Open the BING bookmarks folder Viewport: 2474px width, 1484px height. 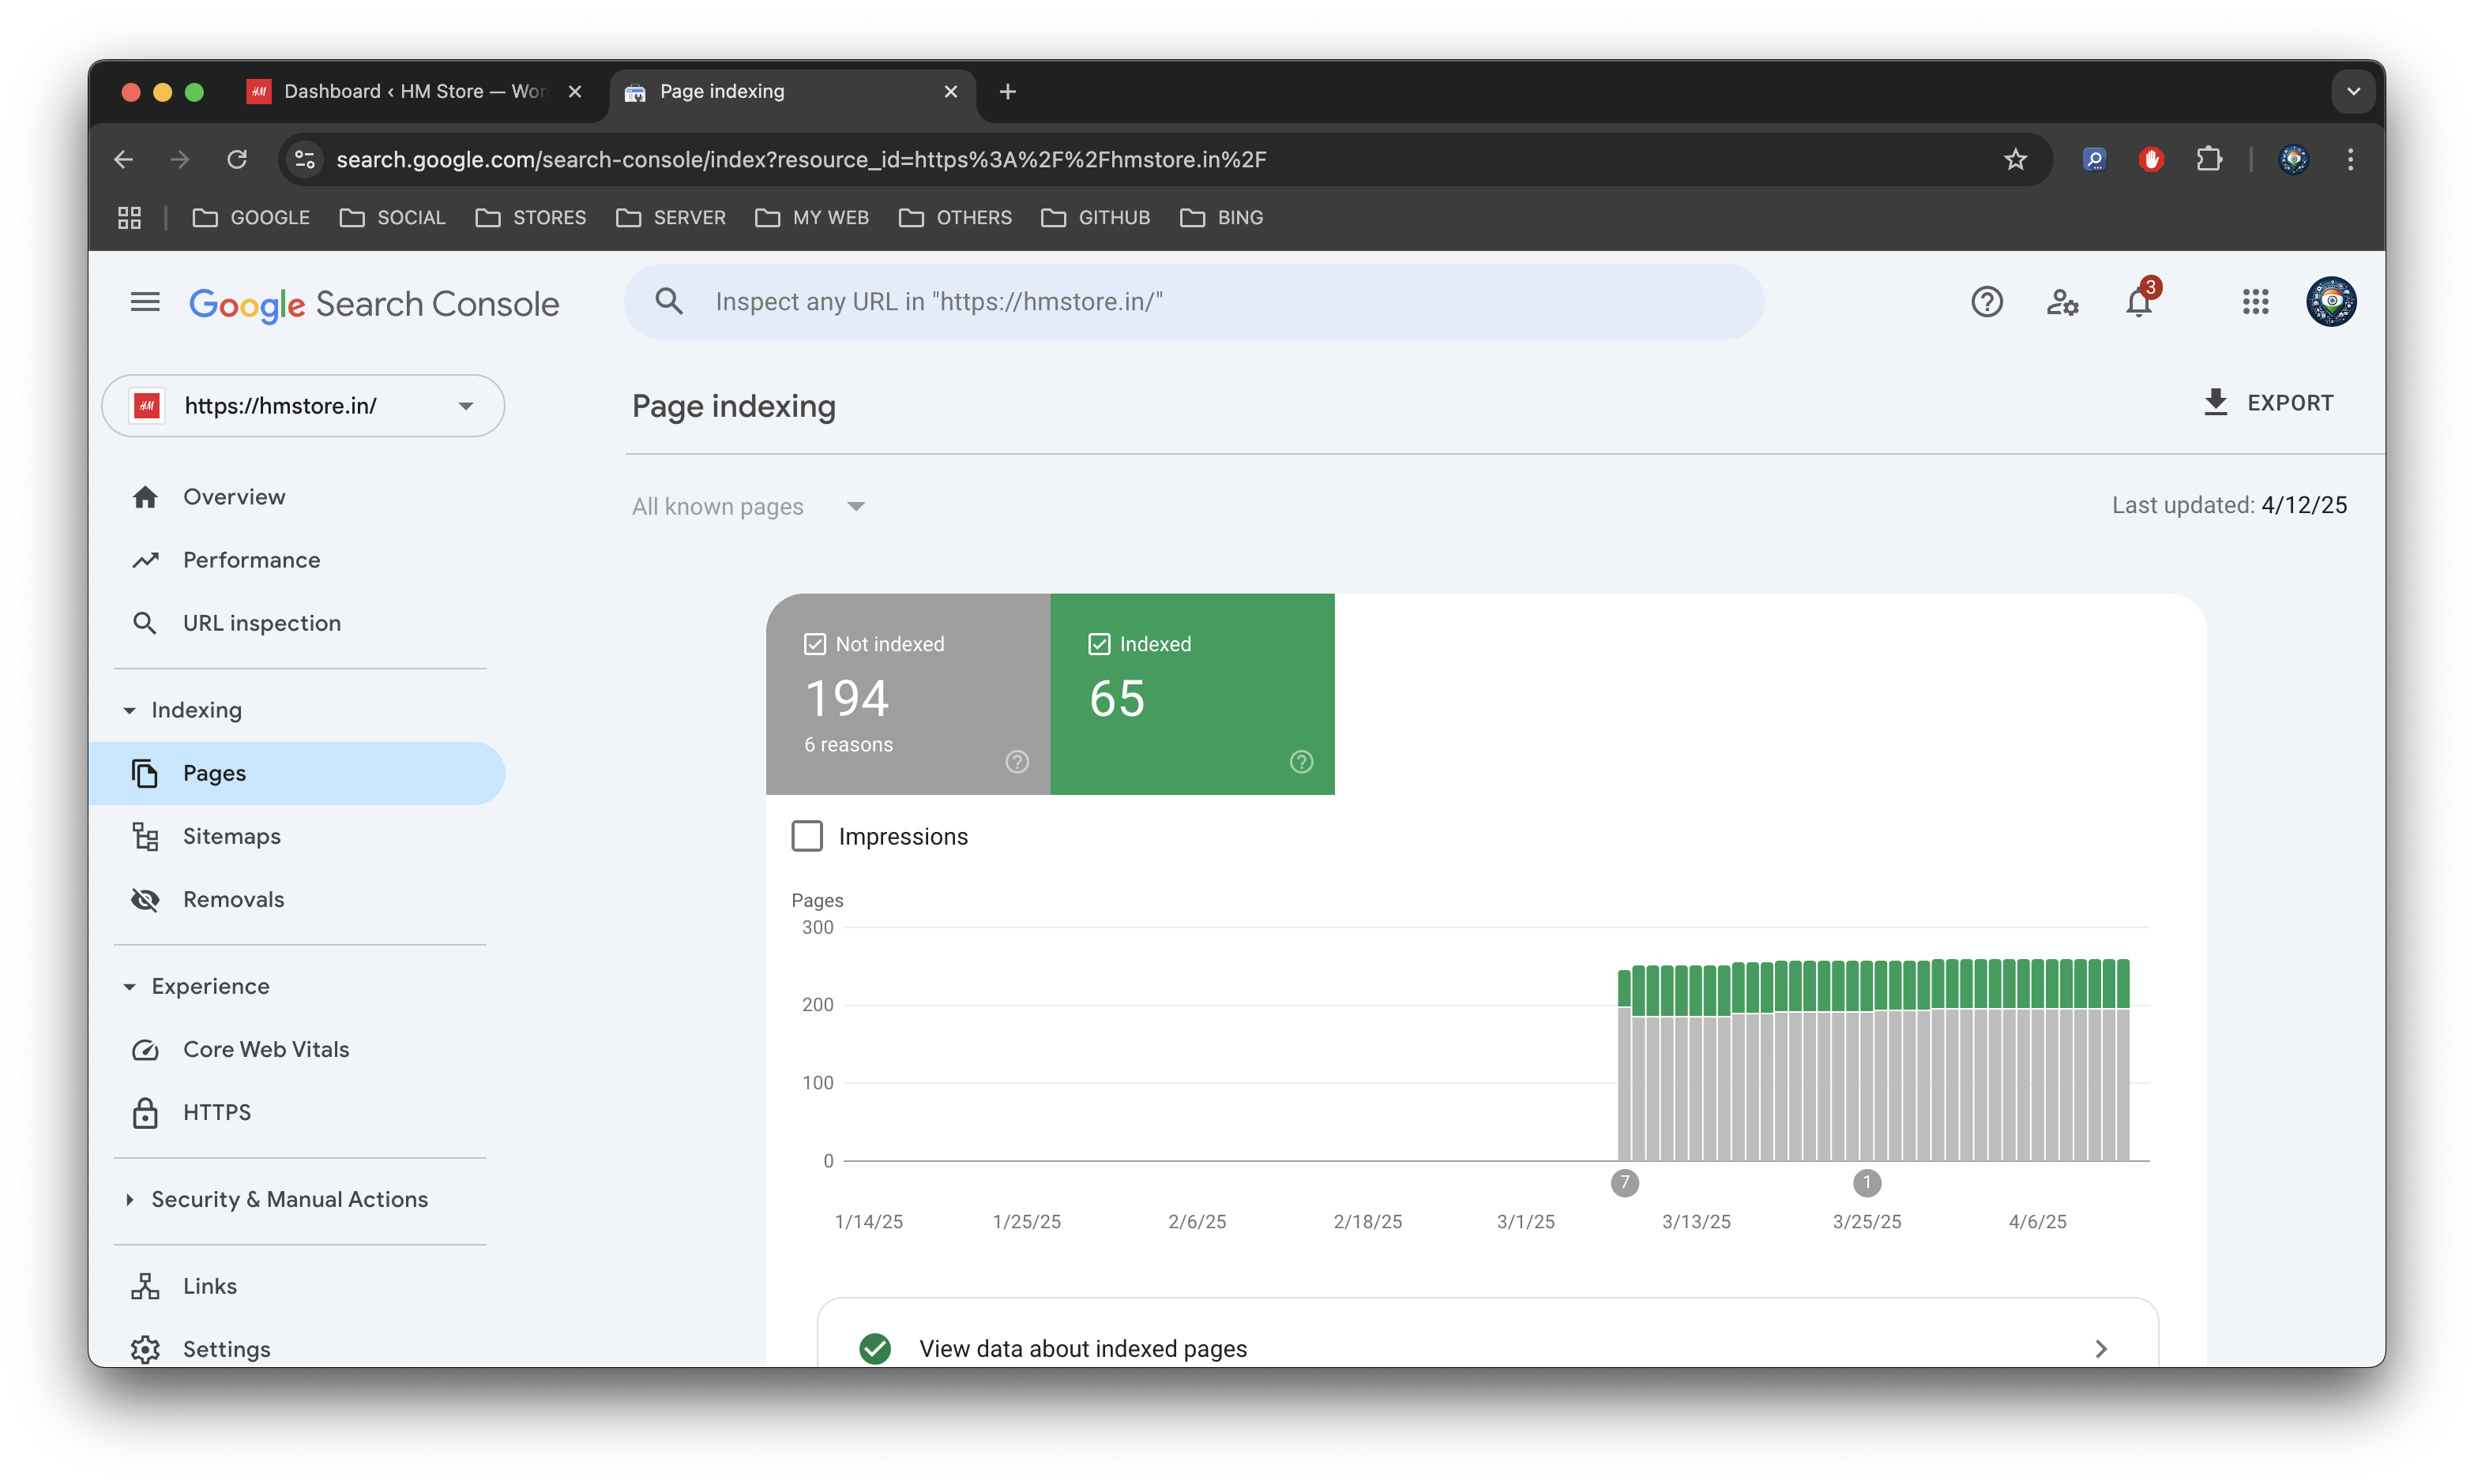(x=1220, y=218)
